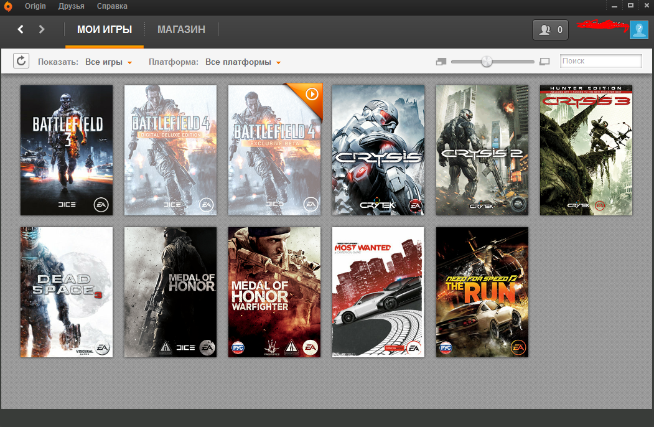This screenshot has height=427, width=654.
Task: Select the Battlefield 3 game tile
Action: [x=67, y=150]
